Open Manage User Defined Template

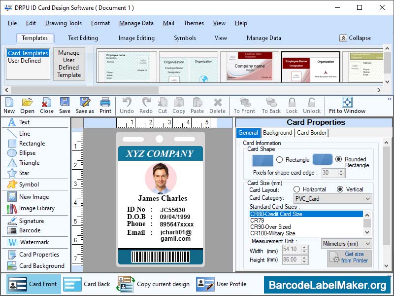pos(69,65)
